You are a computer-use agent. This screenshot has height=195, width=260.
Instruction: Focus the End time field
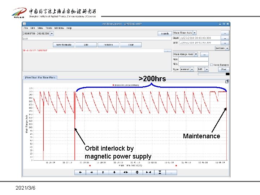pyautogui.click(x=200, y=43)
